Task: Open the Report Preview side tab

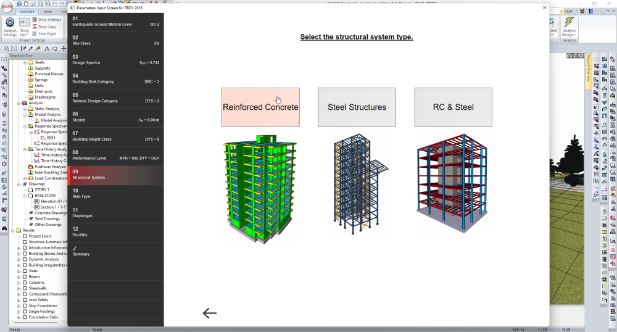Action: pyautogui.click(x=589, y=68)
